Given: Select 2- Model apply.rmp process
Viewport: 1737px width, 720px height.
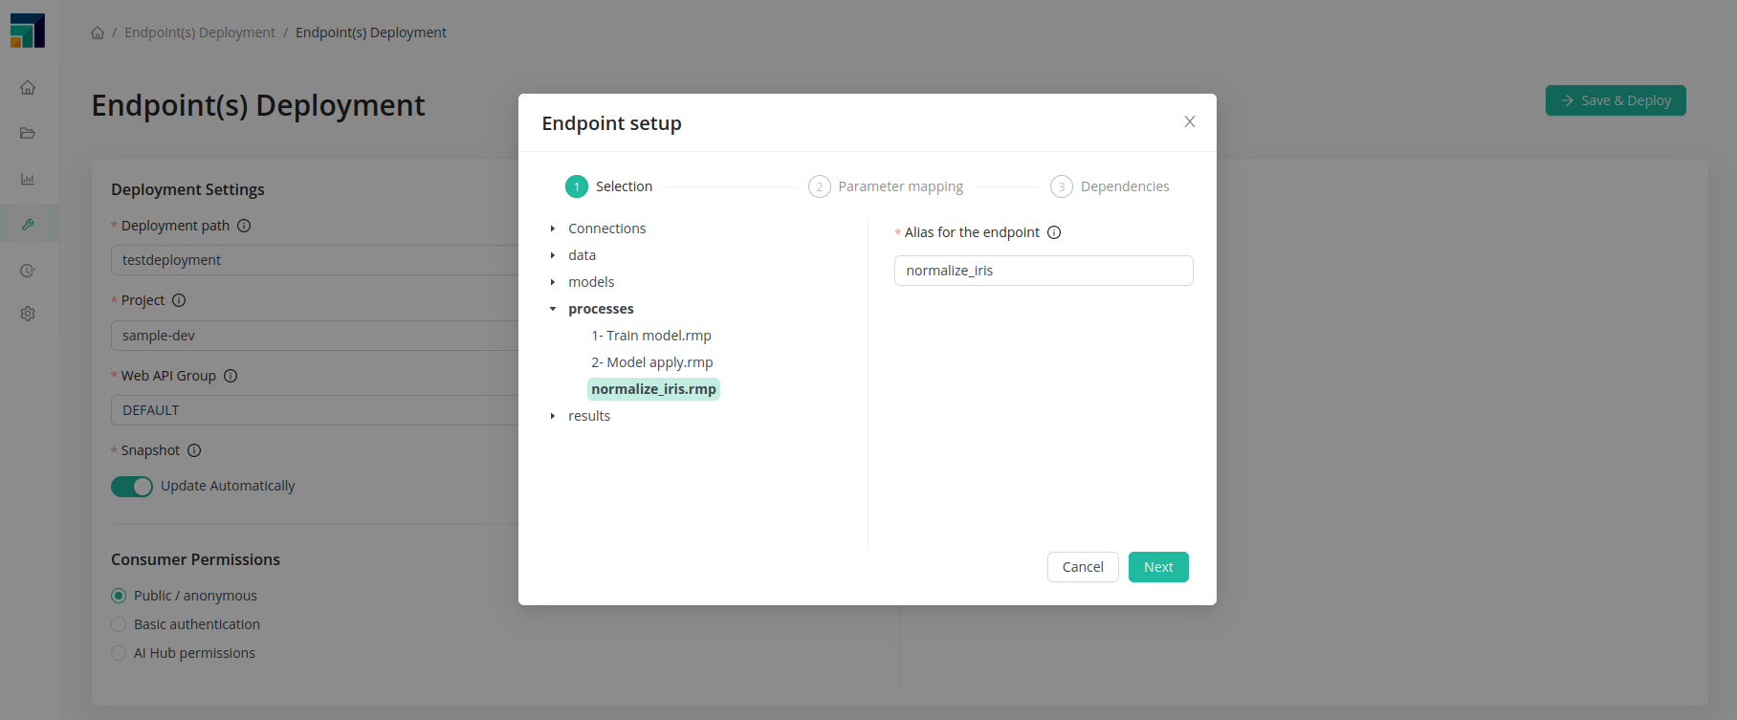Looking at the screenshot, I should [x=651, y=362].
